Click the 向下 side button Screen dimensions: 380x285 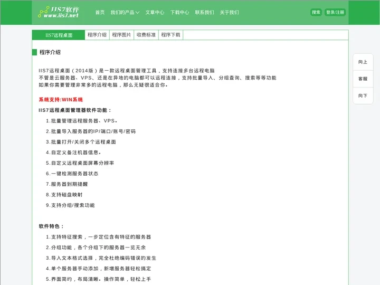click(363, 96)
